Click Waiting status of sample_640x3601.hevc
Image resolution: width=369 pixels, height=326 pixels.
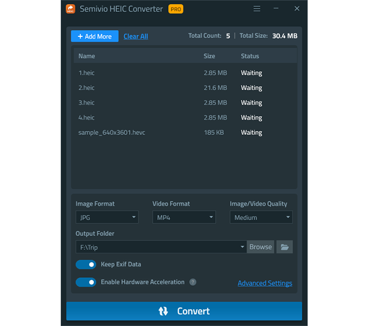[251, 133]
